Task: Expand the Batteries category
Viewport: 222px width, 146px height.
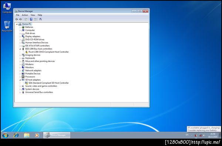Action: tap(20, 27)
